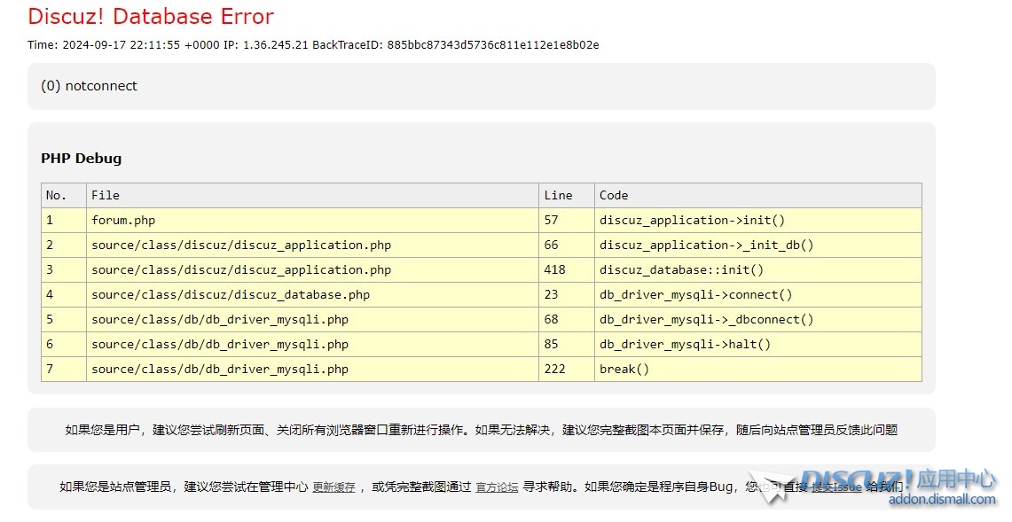Click the Code column header
Viewport: 1012px width, 522px height.
[613, 195]
